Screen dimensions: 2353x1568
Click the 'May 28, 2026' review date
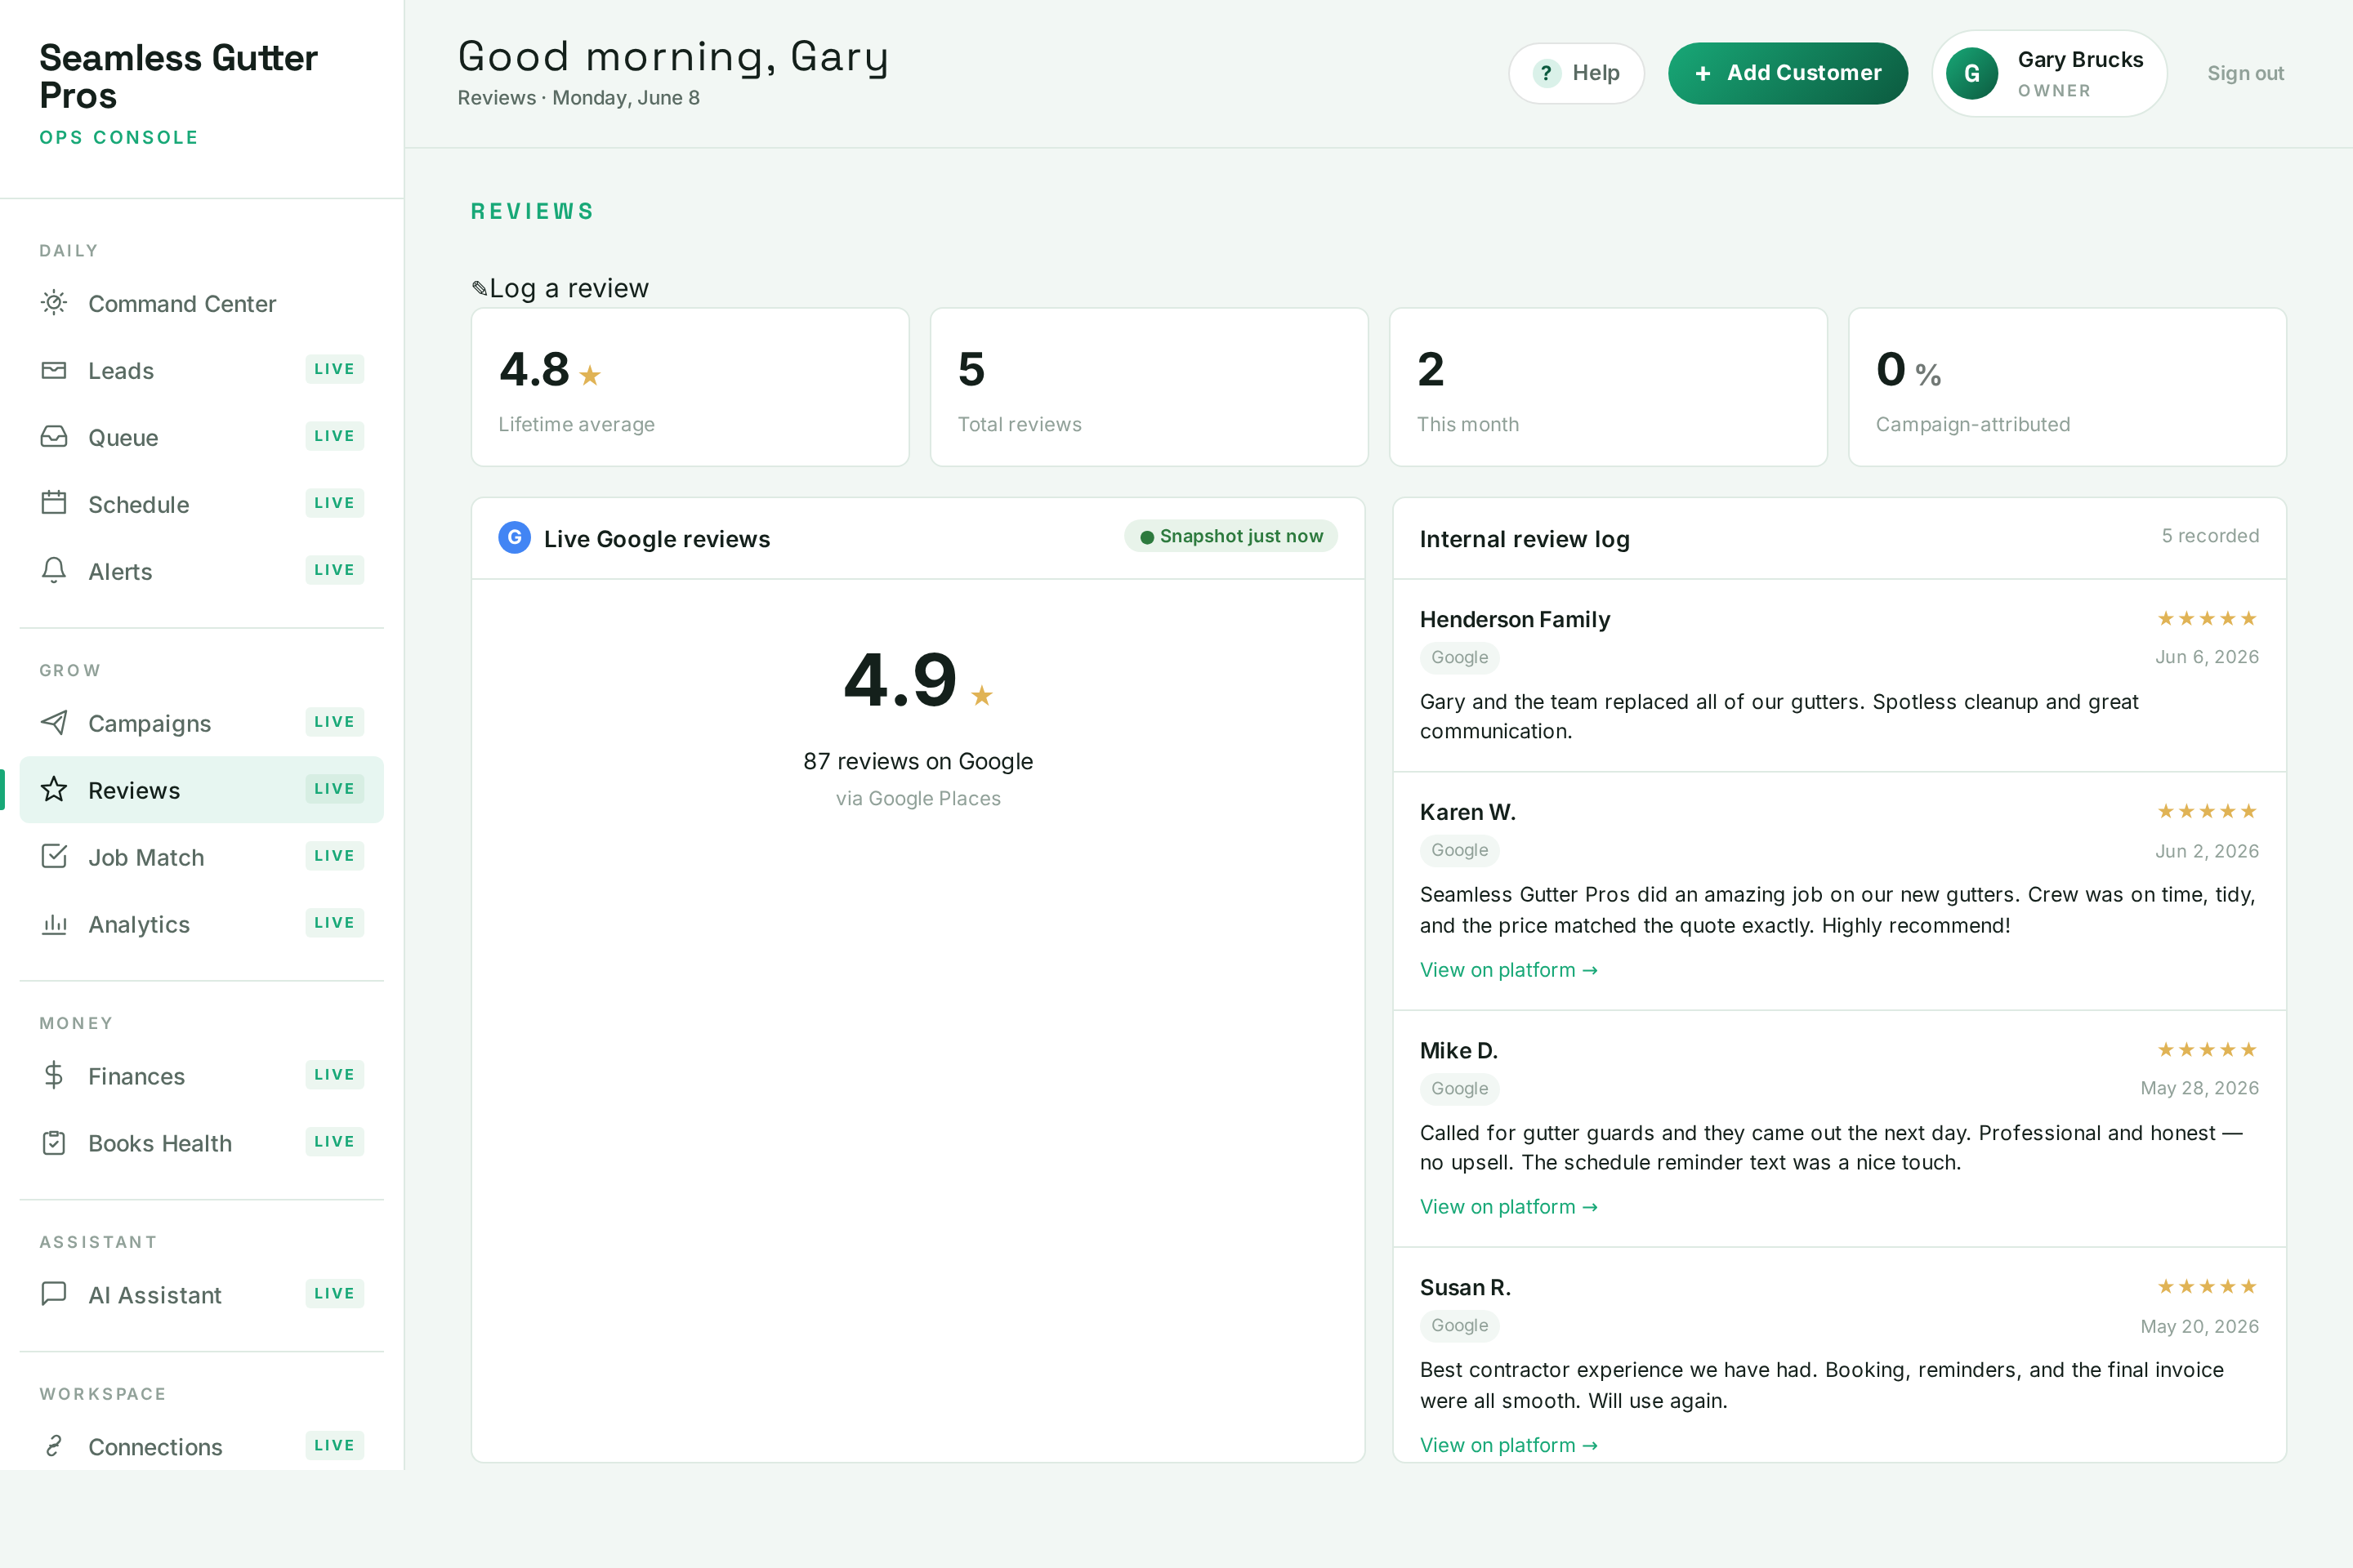(x=2199, y=1088)
